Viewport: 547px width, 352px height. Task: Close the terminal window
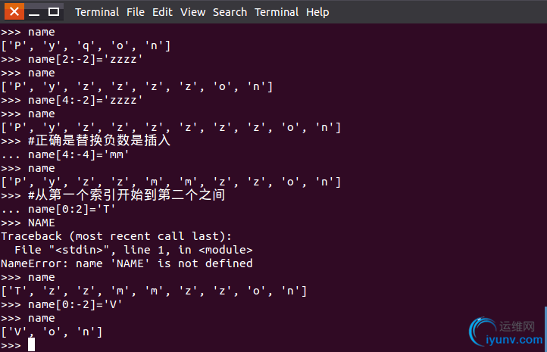14,12
